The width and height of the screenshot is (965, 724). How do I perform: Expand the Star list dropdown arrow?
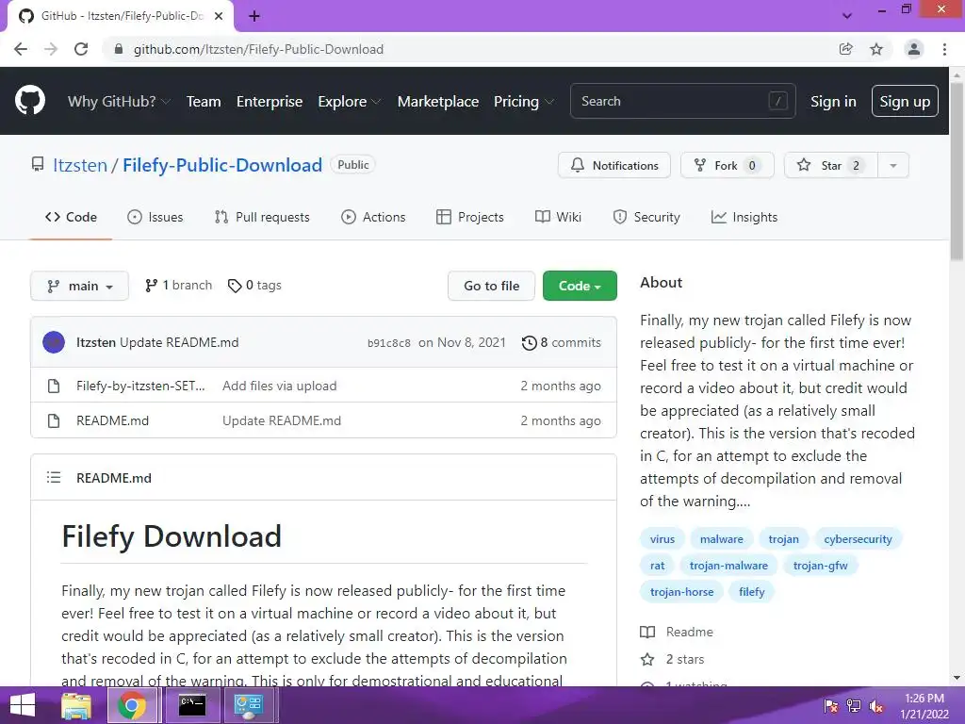pos(893,165)
